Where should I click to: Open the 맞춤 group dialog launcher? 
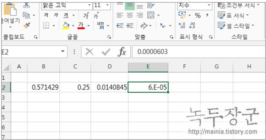[172, 37]
